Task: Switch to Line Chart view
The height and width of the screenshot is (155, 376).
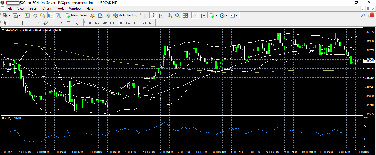Action: [x=160, y=15]
